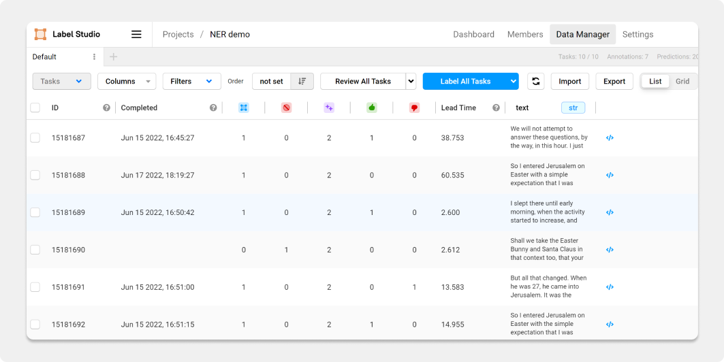Open the hamburger menu next to Label Studio
The height and width of the screenshot is (362, 724).
[x=136, y=35]
